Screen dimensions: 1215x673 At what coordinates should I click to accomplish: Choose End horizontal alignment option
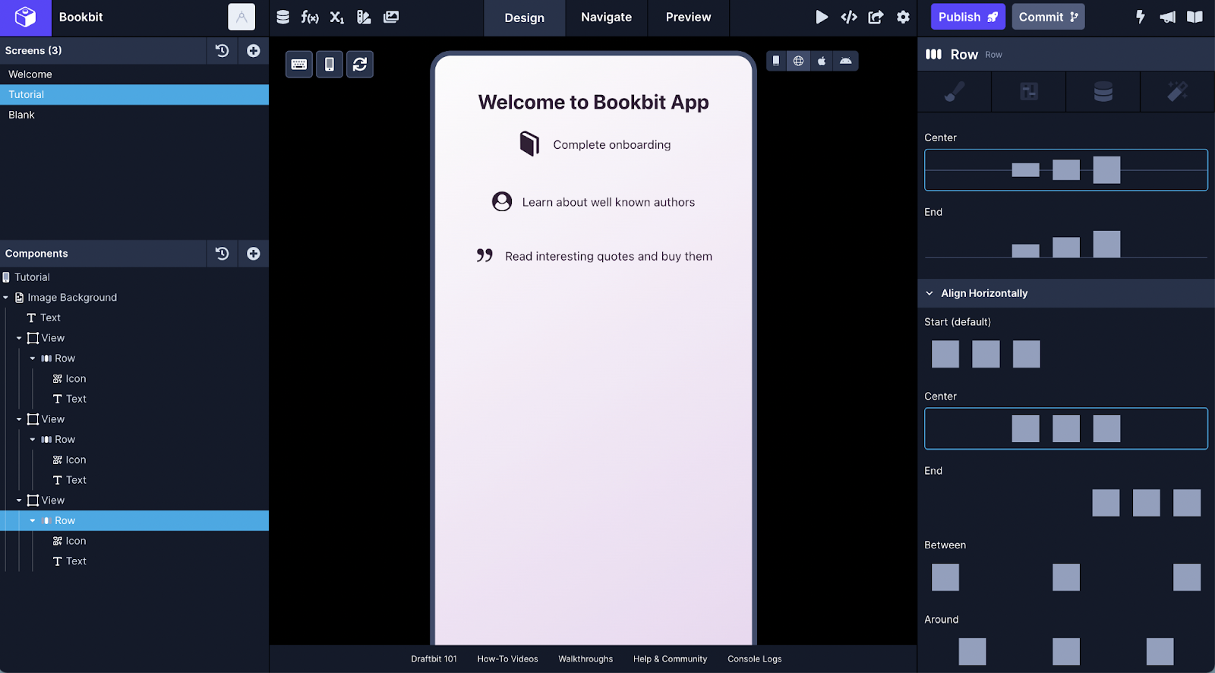coord(1145,503)
